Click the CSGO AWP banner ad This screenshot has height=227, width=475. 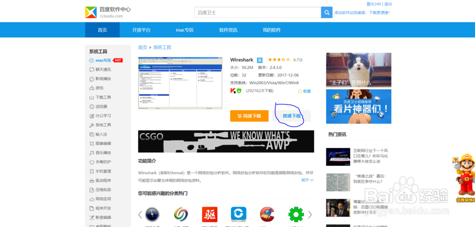(x=226, y=141)
